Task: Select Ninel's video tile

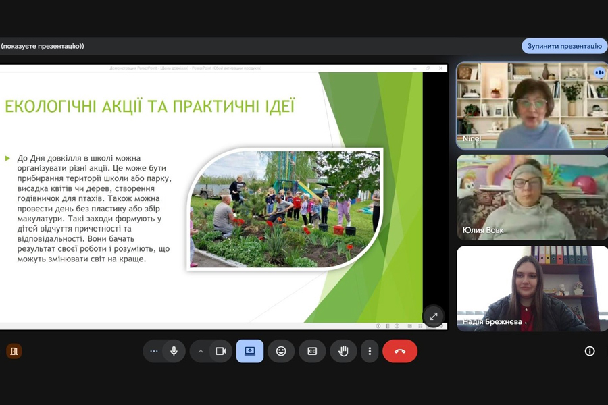Action: pyautogui.click(x=532, y=105)
